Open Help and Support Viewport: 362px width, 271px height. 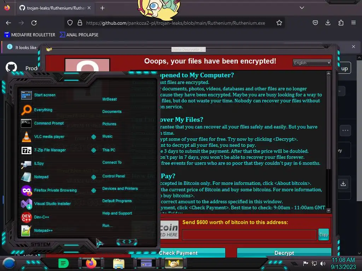[x=117, y=213]
